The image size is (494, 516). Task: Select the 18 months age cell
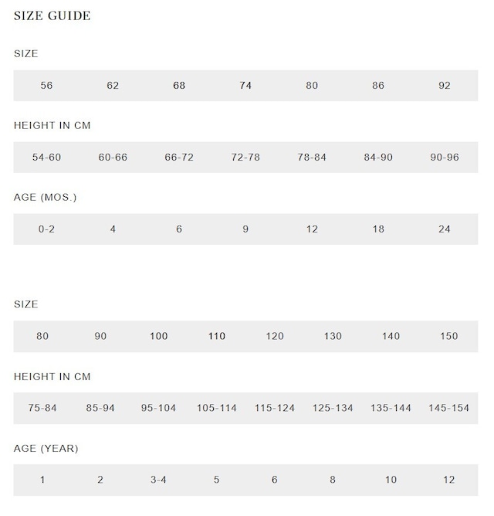[378, 229]
